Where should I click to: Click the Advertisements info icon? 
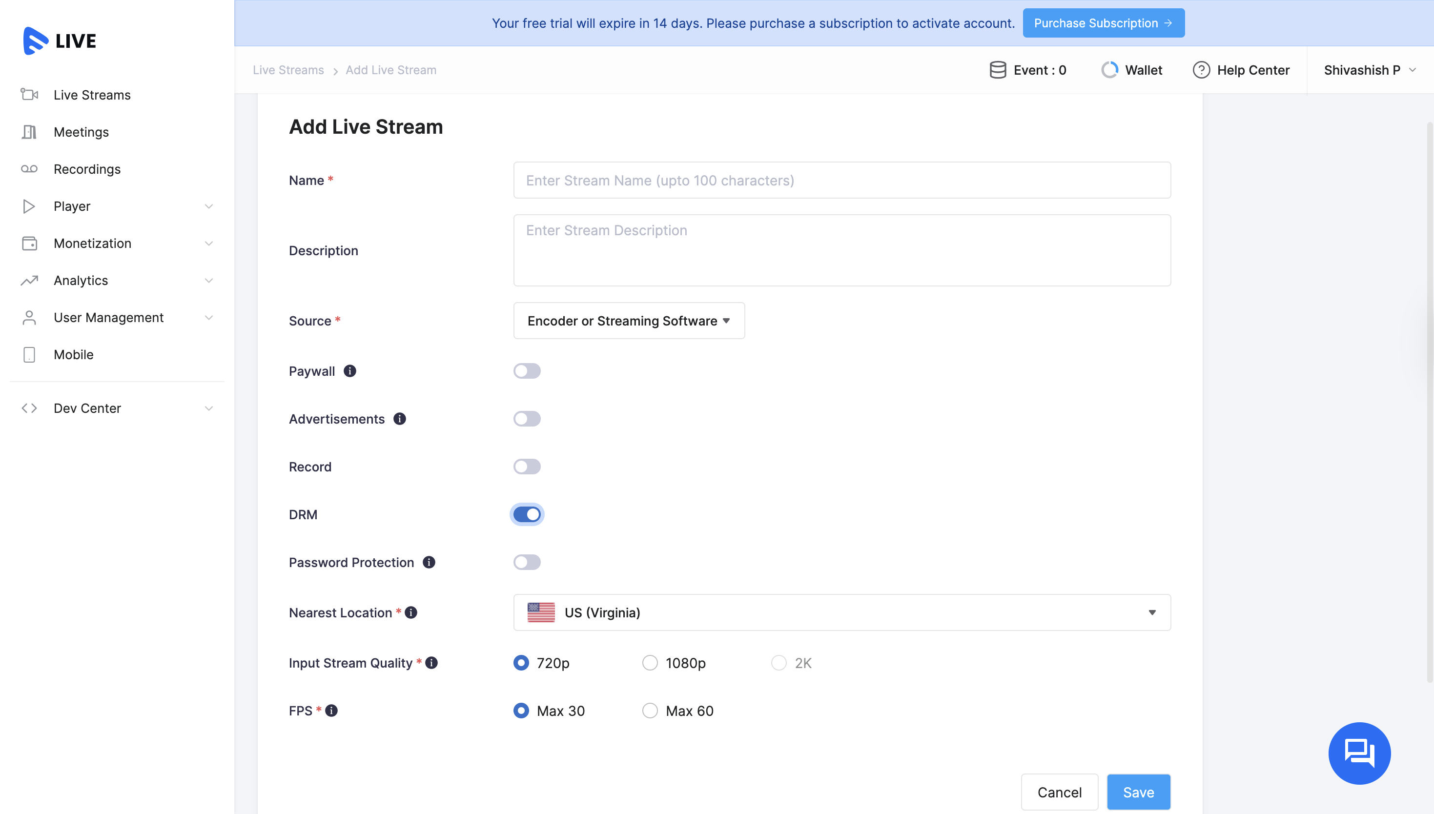[x=399, y=419]
